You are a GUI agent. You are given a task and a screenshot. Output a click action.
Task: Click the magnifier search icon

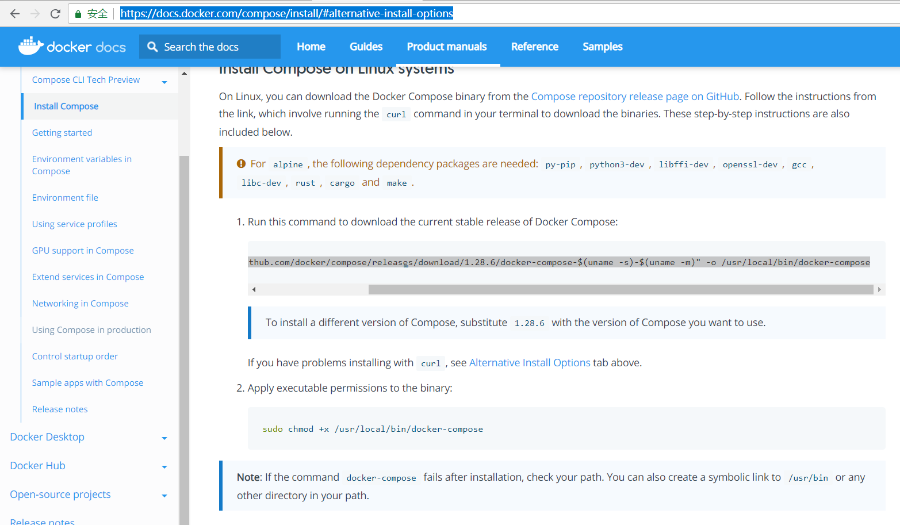152,47
